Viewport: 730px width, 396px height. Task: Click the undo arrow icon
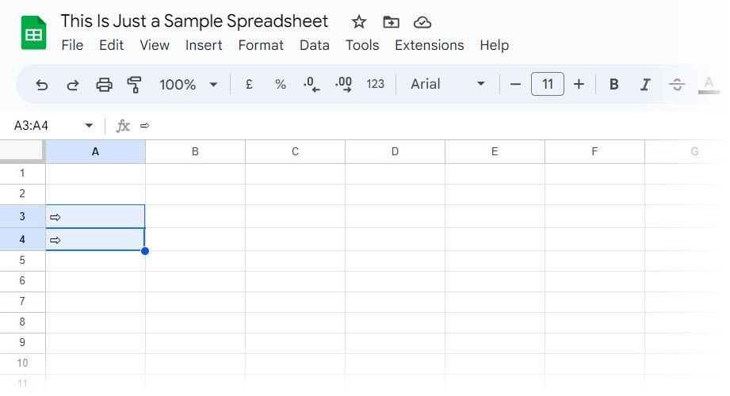point(42,85)
